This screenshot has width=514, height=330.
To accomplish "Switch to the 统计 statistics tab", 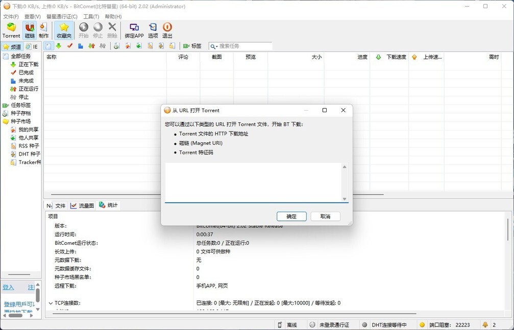I will pos(109,205).
